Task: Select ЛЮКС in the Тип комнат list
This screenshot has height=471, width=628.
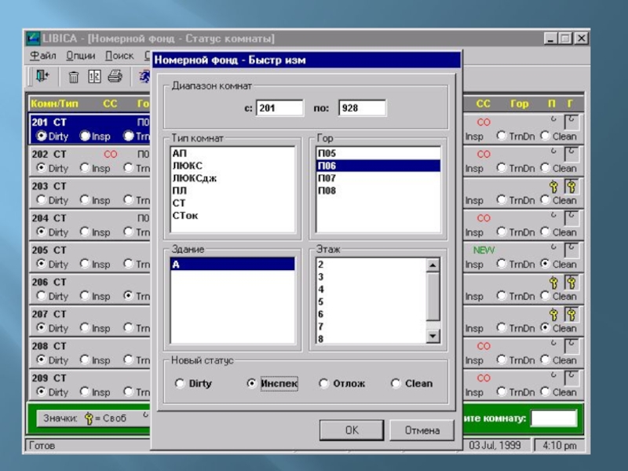Action: coord(187,166)
